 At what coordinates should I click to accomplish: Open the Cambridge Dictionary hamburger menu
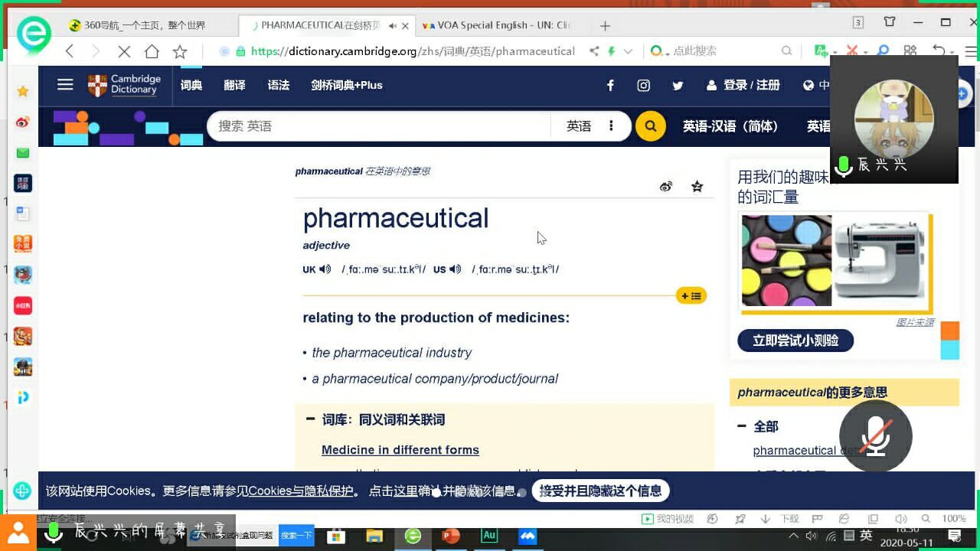(x=65, y=85)
